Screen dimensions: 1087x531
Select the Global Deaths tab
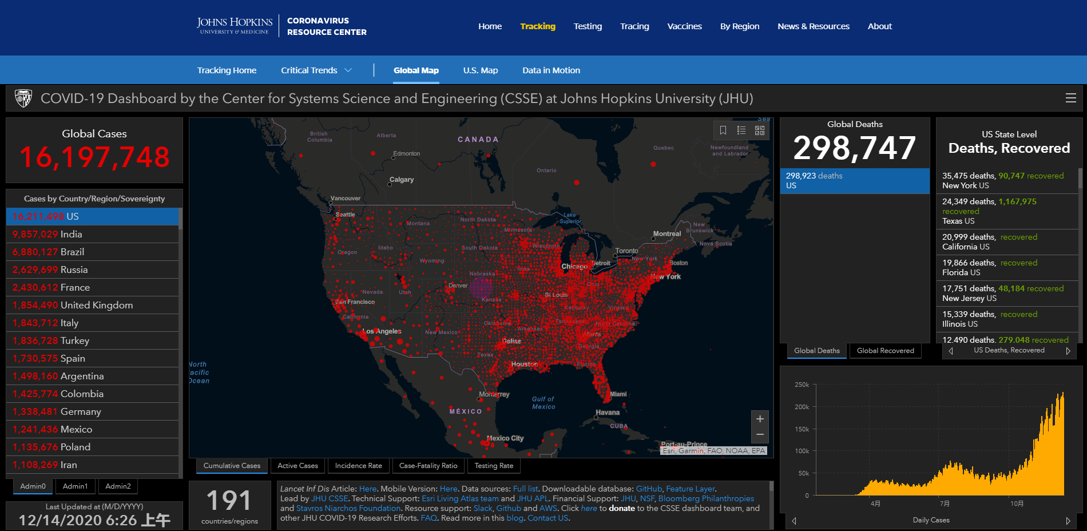coord(816,351)
